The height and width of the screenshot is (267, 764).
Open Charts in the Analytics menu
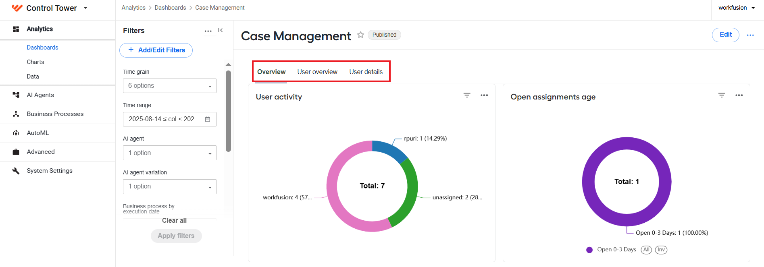(x=35, y=62)
